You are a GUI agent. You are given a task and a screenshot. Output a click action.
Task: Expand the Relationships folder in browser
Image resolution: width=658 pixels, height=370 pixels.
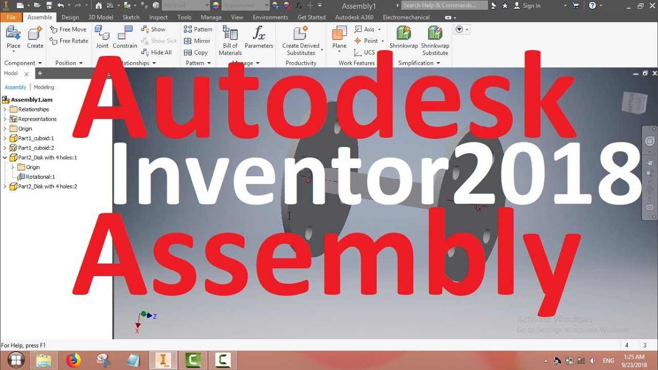[5, 109]
